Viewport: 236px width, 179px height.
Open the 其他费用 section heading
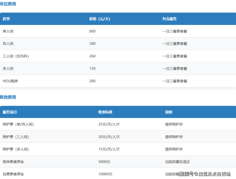8,97
